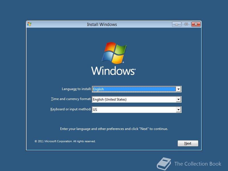The image size is (228, 171).
Task: Expand the Time and currency format arrow
Action: click(x=178, y=99)
